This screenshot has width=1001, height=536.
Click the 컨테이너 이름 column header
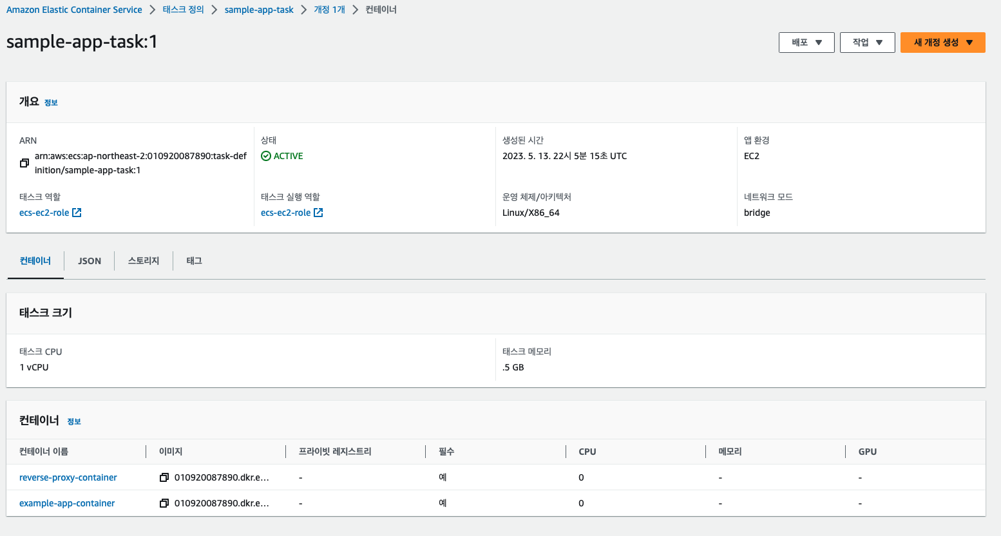pos(44,452)
